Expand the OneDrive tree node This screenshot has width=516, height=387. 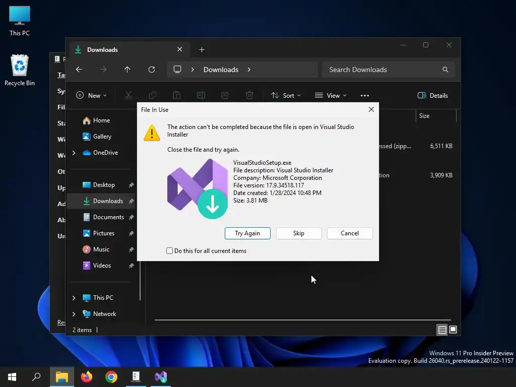coord(74,153)
